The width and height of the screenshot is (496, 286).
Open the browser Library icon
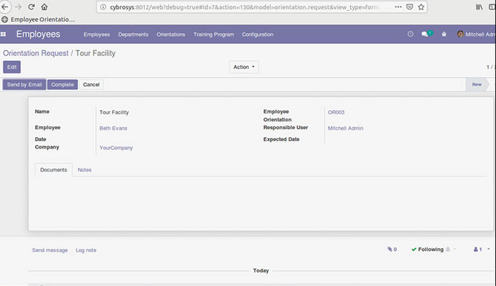pyautogui.click(x=479, y=7)
